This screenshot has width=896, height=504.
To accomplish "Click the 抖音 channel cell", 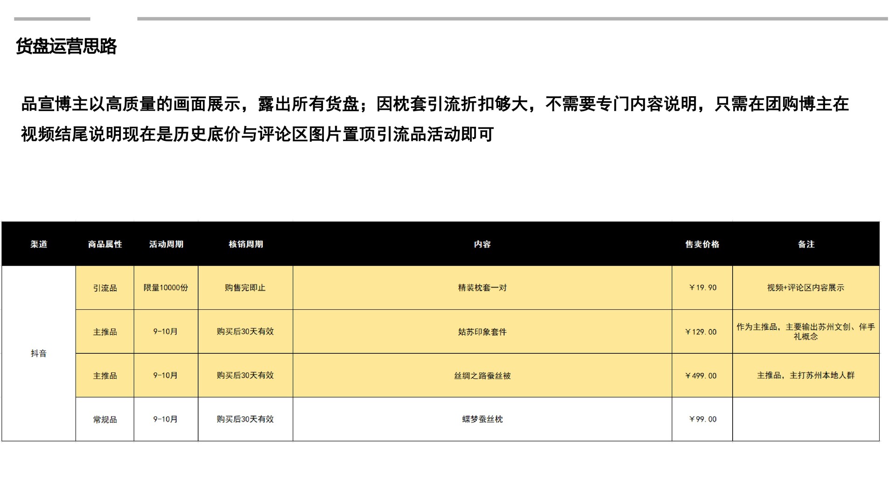I will click(39, 353).
